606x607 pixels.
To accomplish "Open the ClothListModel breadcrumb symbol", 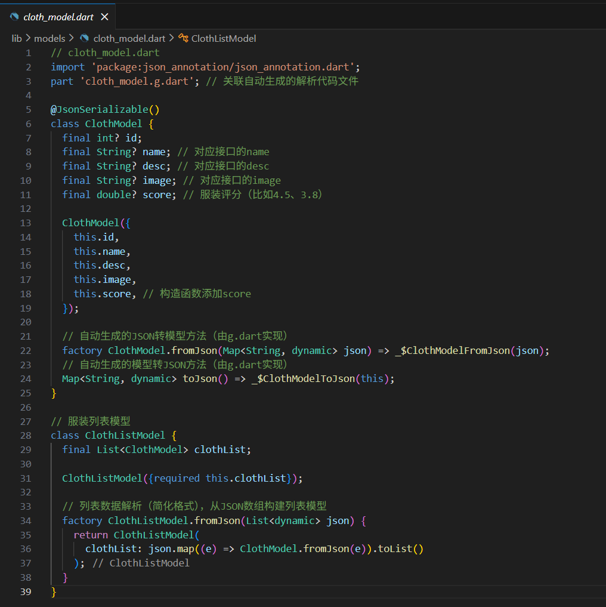I will point(224,38).
